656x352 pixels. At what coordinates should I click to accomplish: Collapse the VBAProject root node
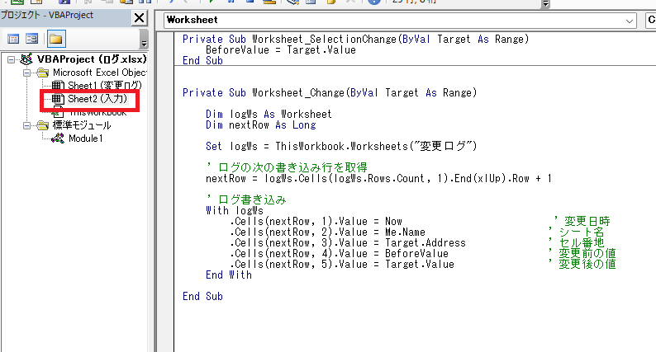tap(10, 59)
